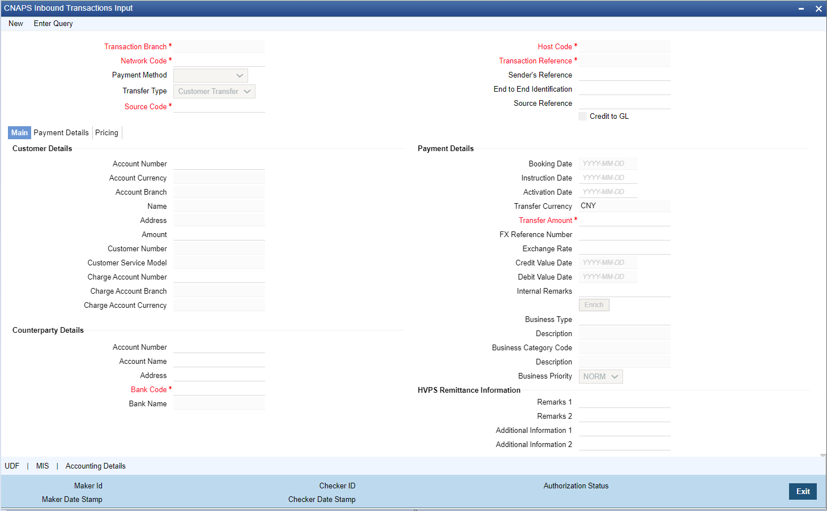Click the Business Type field
This screenshot has height=511, width=827.
point(625,319)
